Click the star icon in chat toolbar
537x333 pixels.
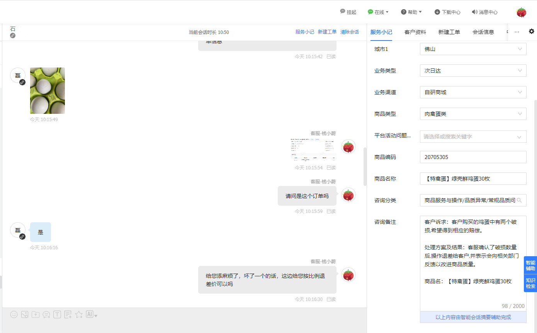[x=79, y=314]
